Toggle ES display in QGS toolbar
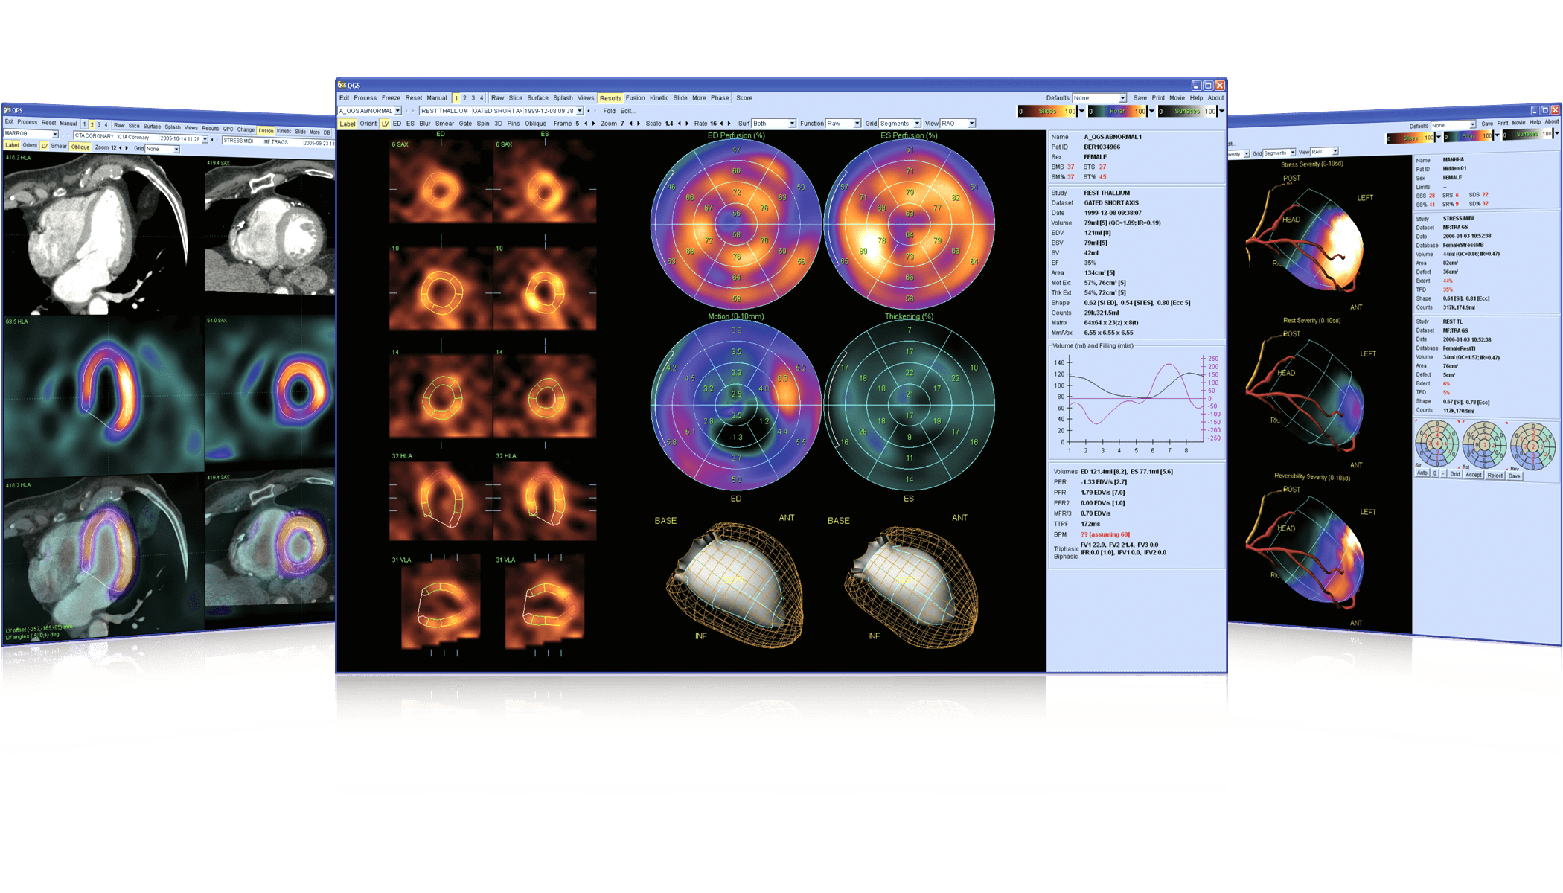Image resolution: width=1563 pixels, height=893 pixels. point(410,124)
